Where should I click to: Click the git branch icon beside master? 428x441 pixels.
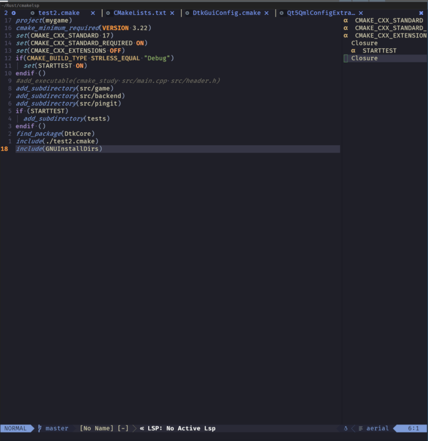[x=40, y=428]
